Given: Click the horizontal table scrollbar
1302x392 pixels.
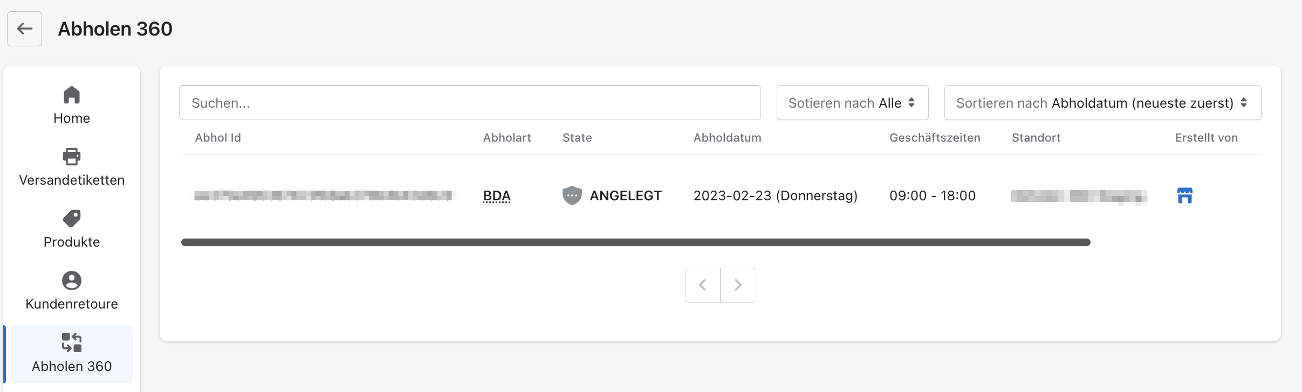Looking at the screenshot, I should pyautogui.click(x=636, y=242).
